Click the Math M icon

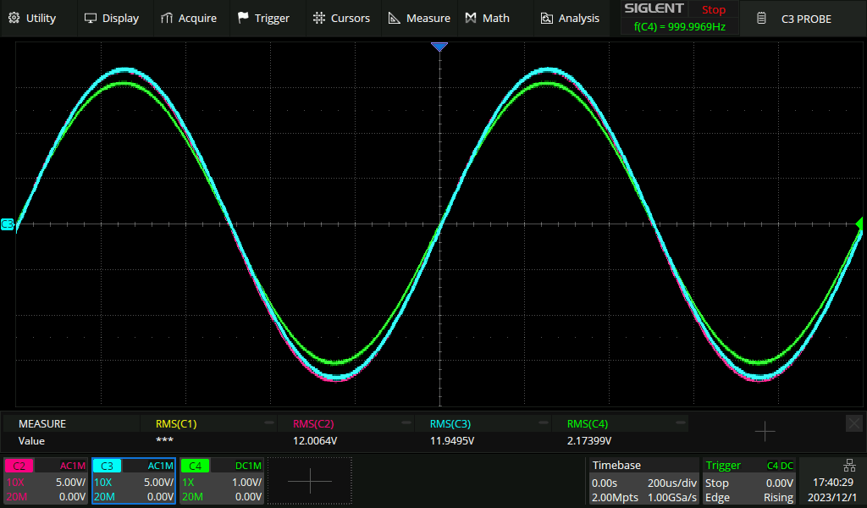pyautogui.click(x=471, y=19)
